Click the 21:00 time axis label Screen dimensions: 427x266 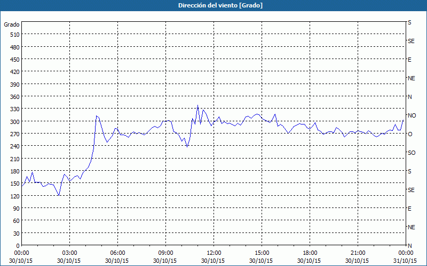tap(358, 253)
